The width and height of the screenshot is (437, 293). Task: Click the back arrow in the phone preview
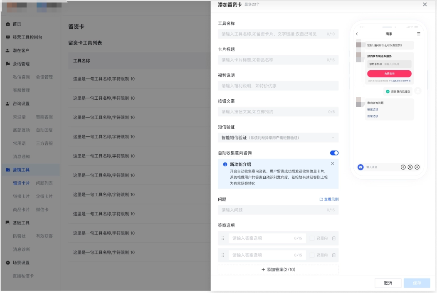[x=357, y=34]
